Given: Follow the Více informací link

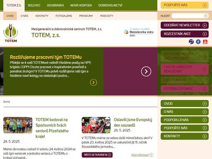Looking at the screenshot, I should [140, 155].
